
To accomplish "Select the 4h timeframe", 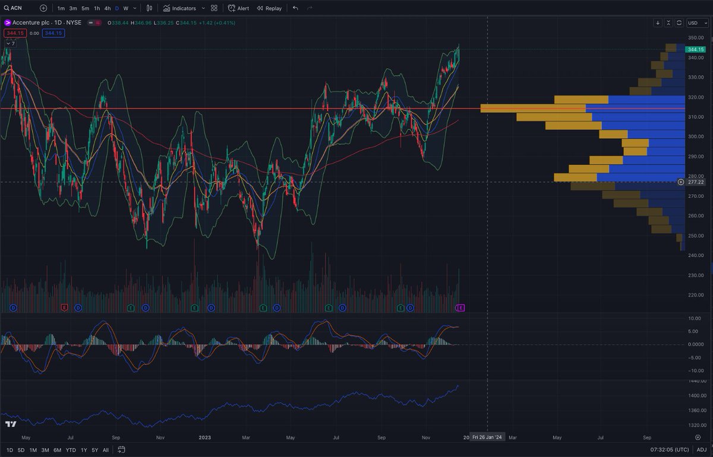I will [x=107, y=8].
